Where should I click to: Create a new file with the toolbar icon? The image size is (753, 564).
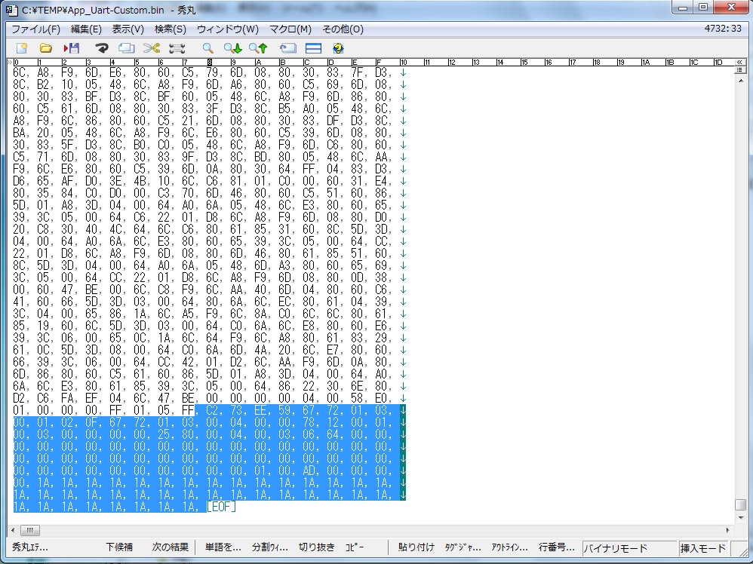coord(22,48)
